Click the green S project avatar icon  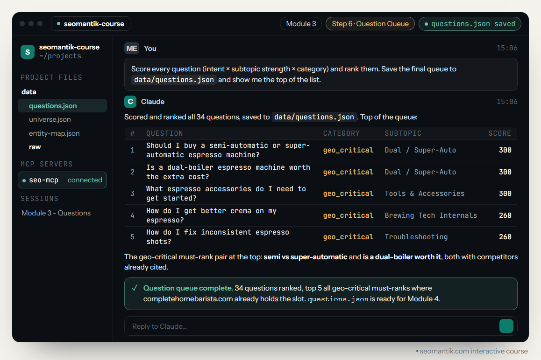coord(28,52)
